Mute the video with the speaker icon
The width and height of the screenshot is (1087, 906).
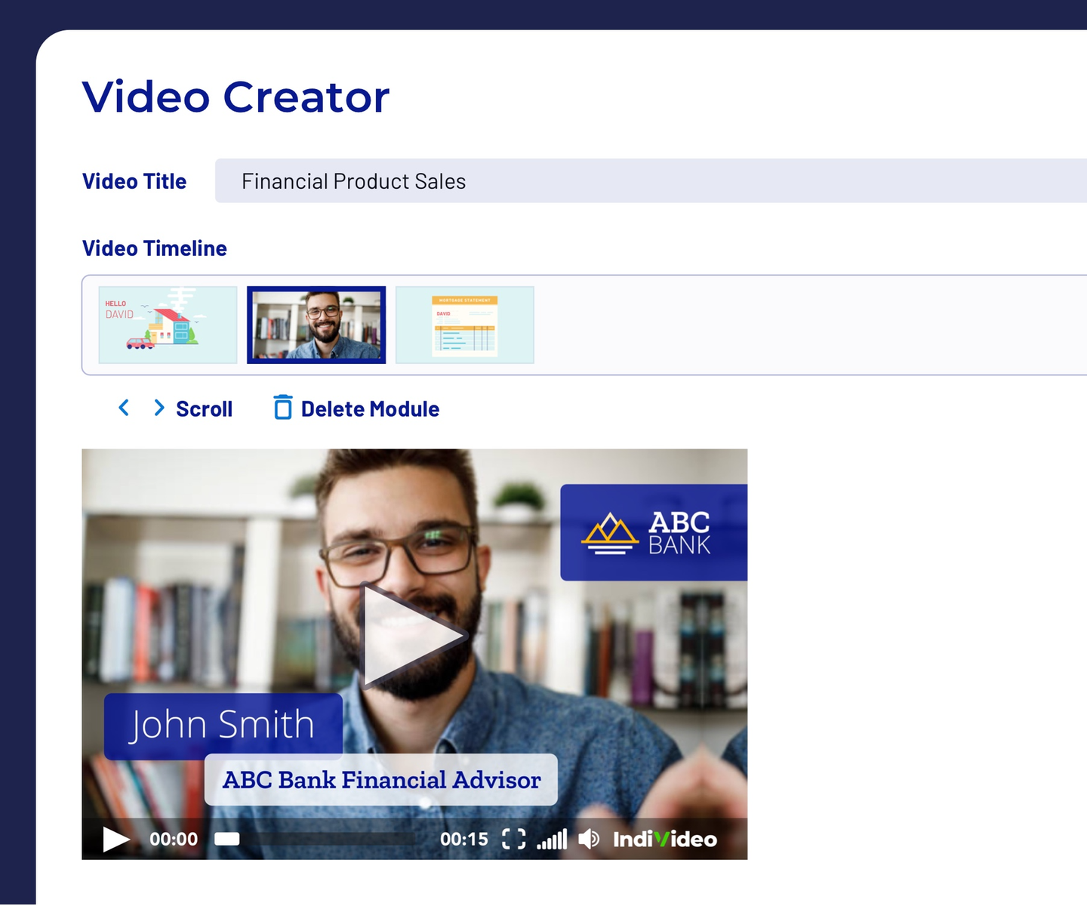pyautogui.click(x=589, y=839)
